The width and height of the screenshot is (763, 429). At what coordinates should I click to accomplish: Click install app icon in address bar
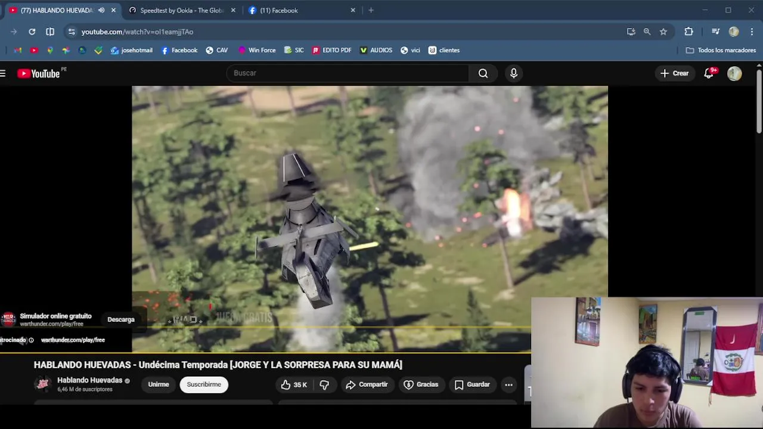click(631, 32)
